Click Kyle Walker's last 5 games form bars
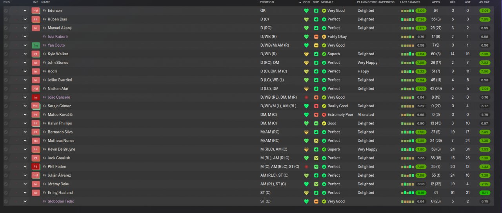The width and height of the screenshot is (502, 213). 407,54
